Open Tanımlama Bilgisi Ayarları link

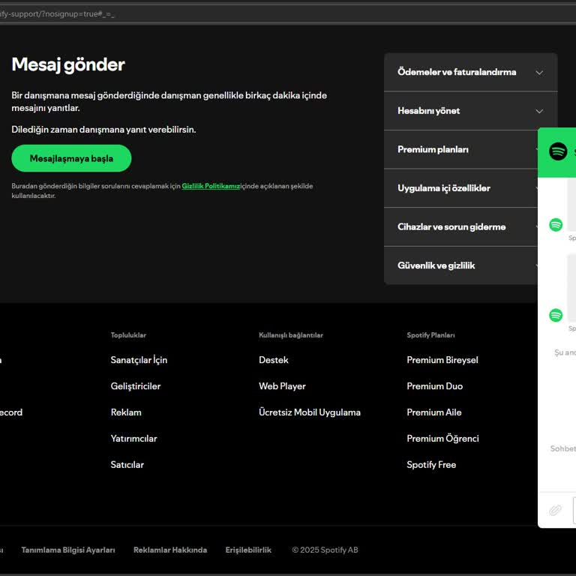[x=68, y=550]
